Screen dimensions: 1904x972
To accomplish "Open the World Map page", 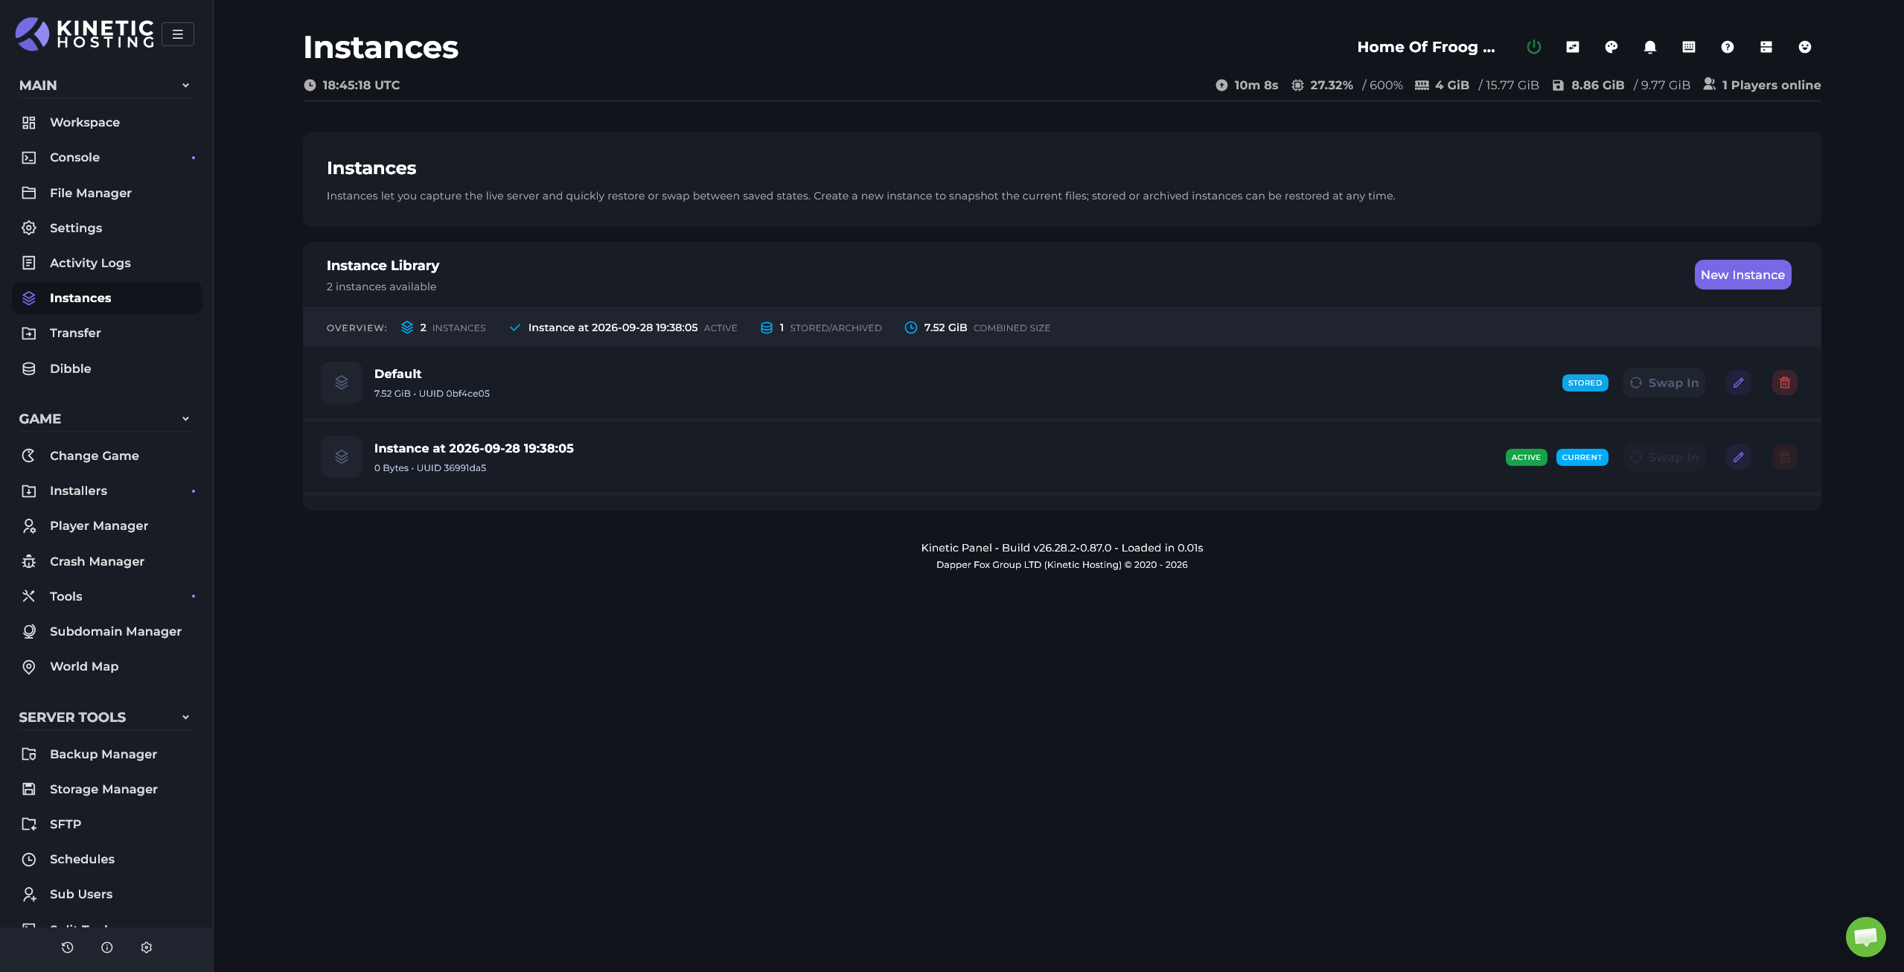I will point(107,666).
